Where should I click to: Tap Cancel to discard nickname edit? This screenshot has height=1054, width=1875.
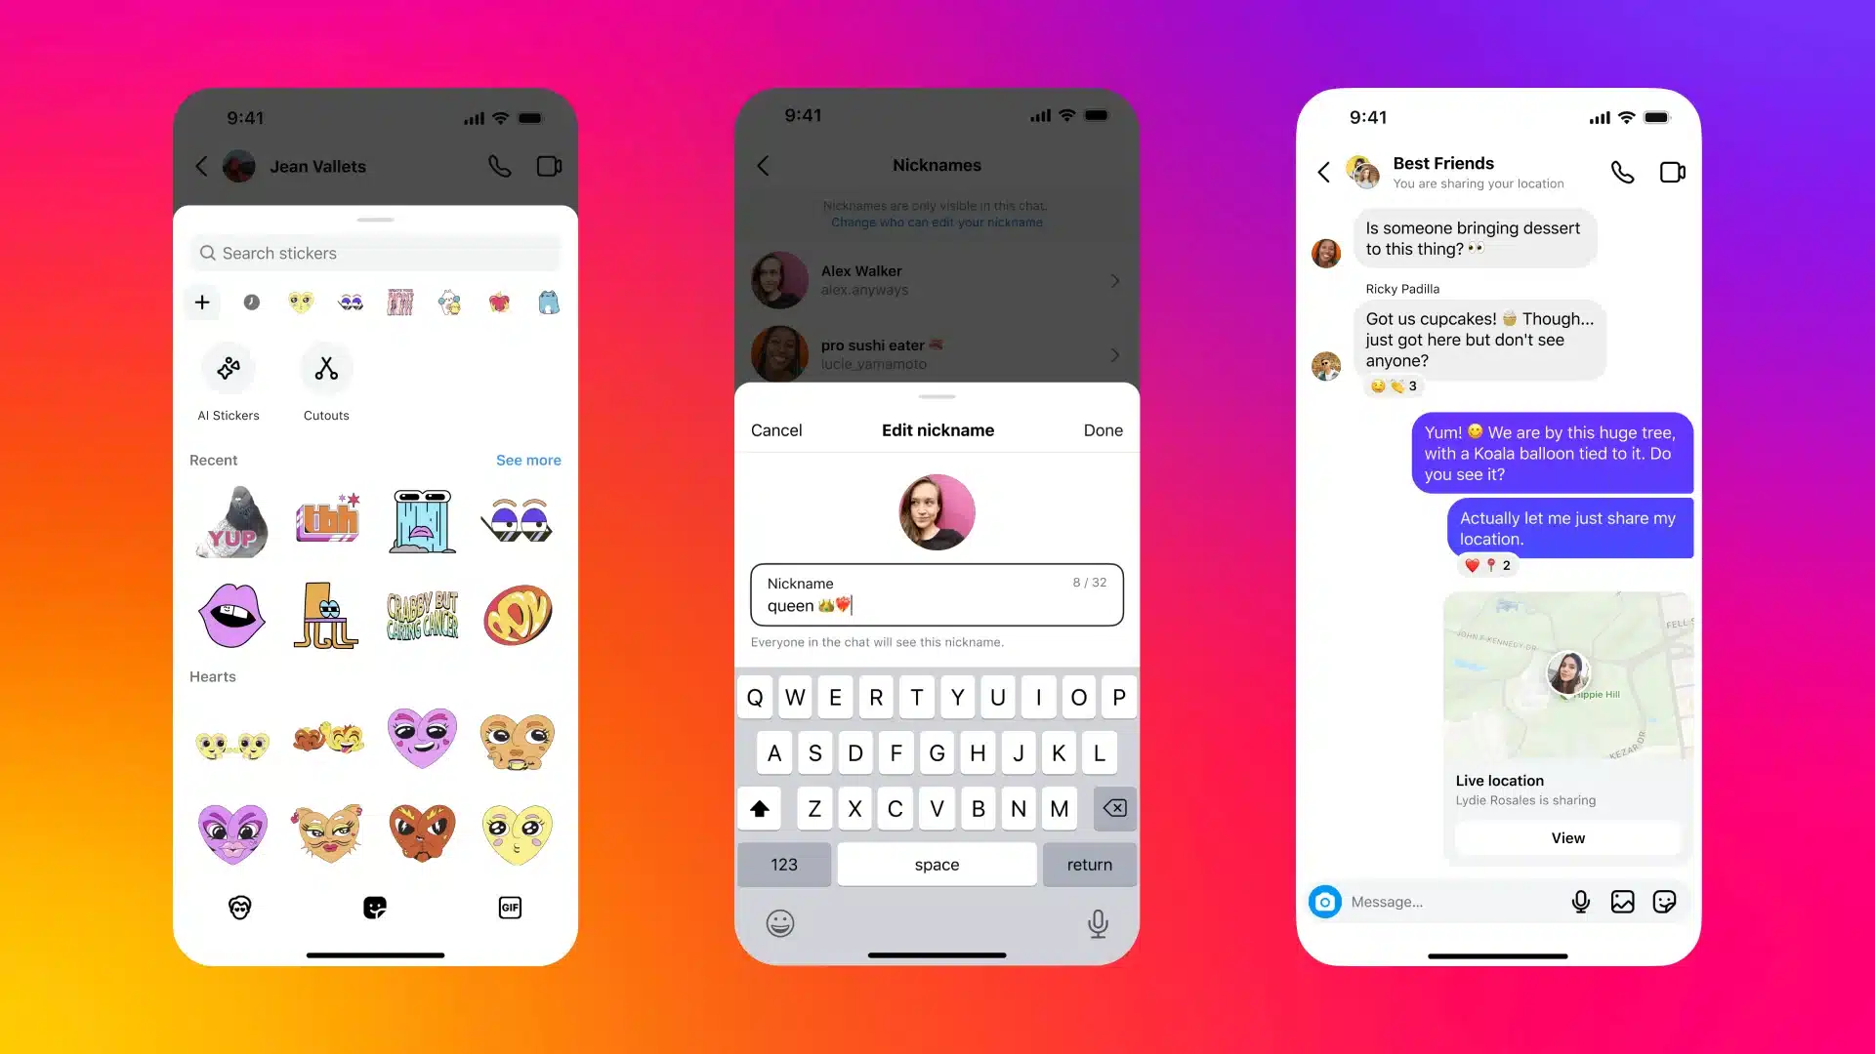[776, 429]
